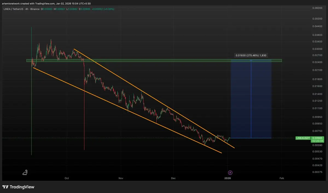Click the Feb label on time axis
This screenshot has width=328, height=193.
282,178
